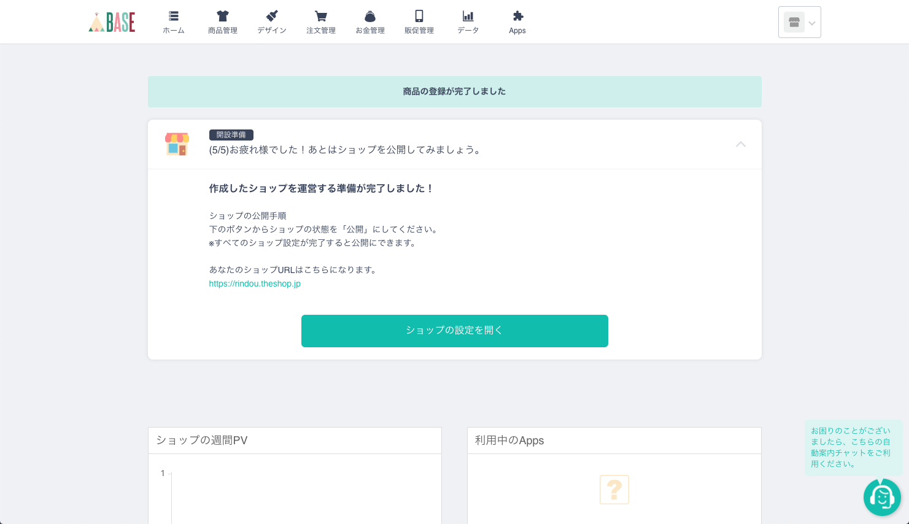The height and width of the screenshot is (524, 909).
Task: Click 作成したショップを運営する準備が完了しました heading
Action: (x=321, y=188)
